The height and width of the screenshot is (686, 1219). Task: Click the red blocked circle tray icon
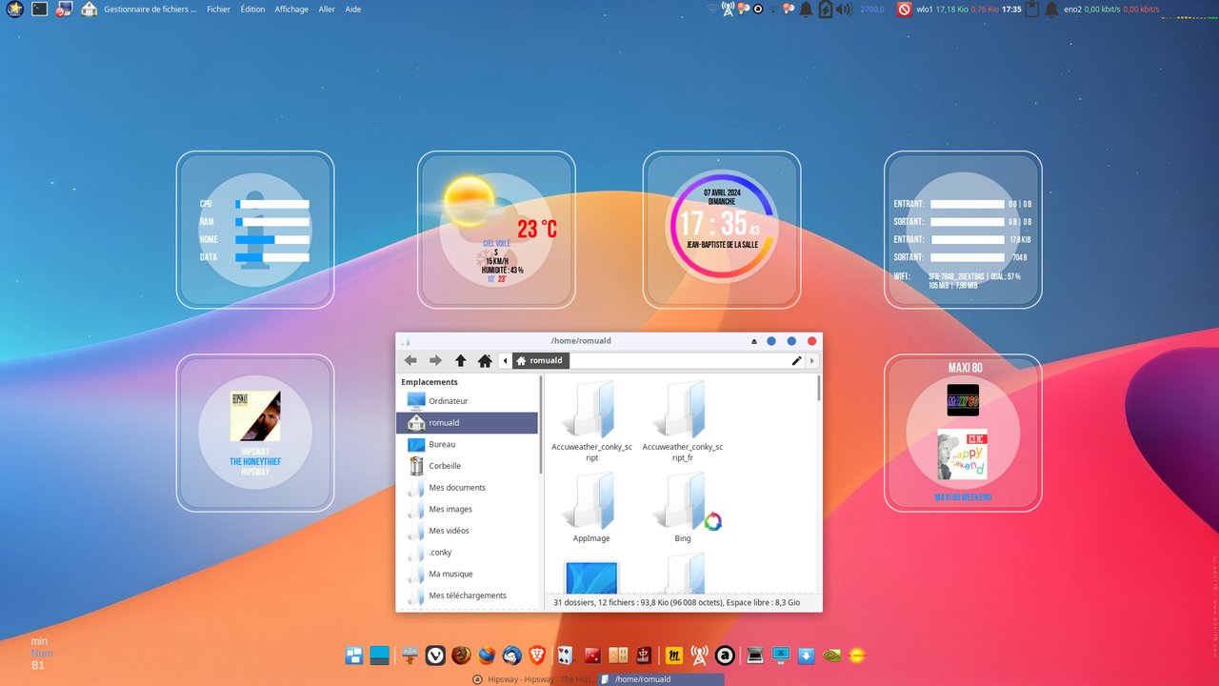[904, 10]
